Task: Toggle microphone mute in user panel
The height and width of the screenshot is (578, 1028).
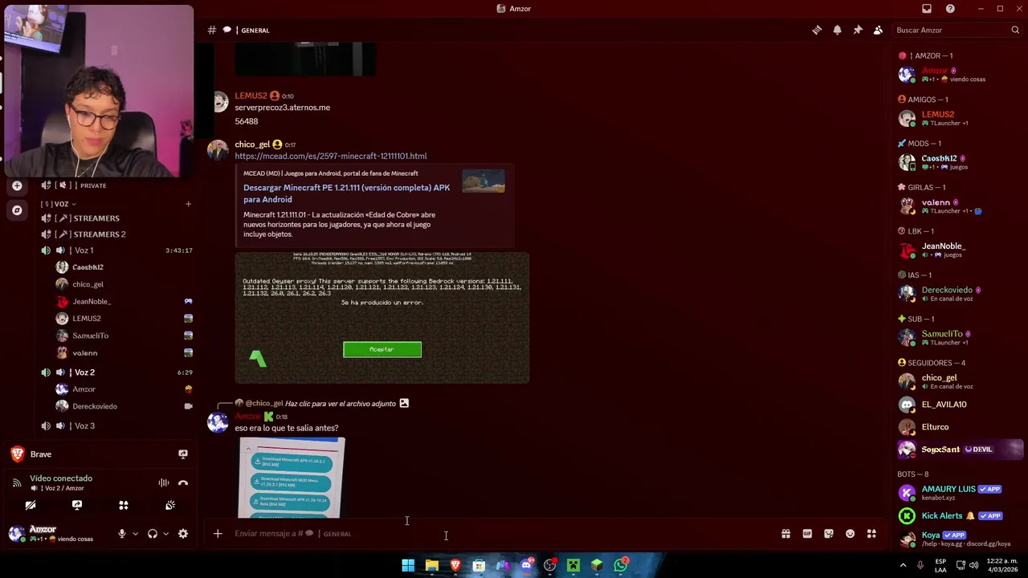Action: pos(122,533)
